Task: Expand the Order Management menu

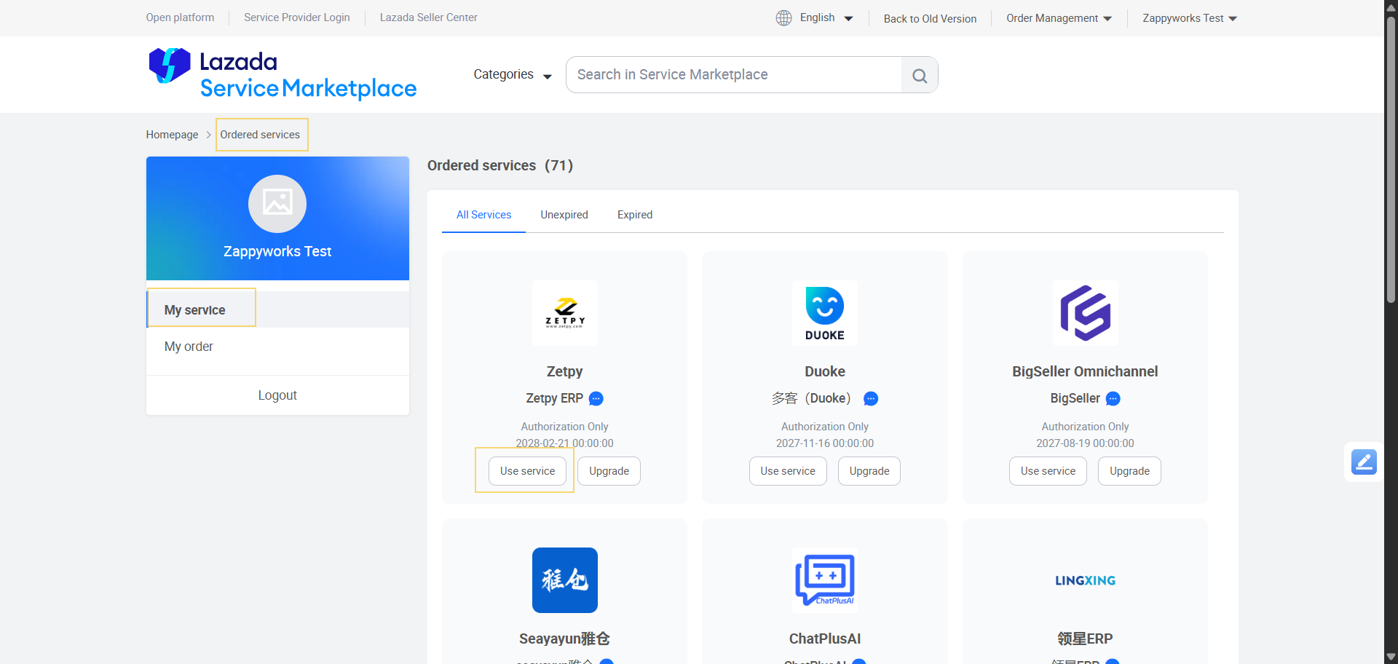Action: tap(1059, 18)
